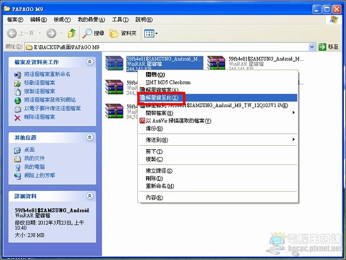Open the Forward button history arrow
346x260 pixels.
click(x=62, y=33)
